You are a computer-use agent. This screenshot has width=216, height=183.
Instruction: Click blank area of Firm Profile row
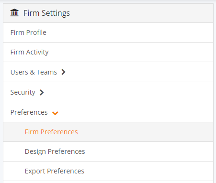point(129,32)
